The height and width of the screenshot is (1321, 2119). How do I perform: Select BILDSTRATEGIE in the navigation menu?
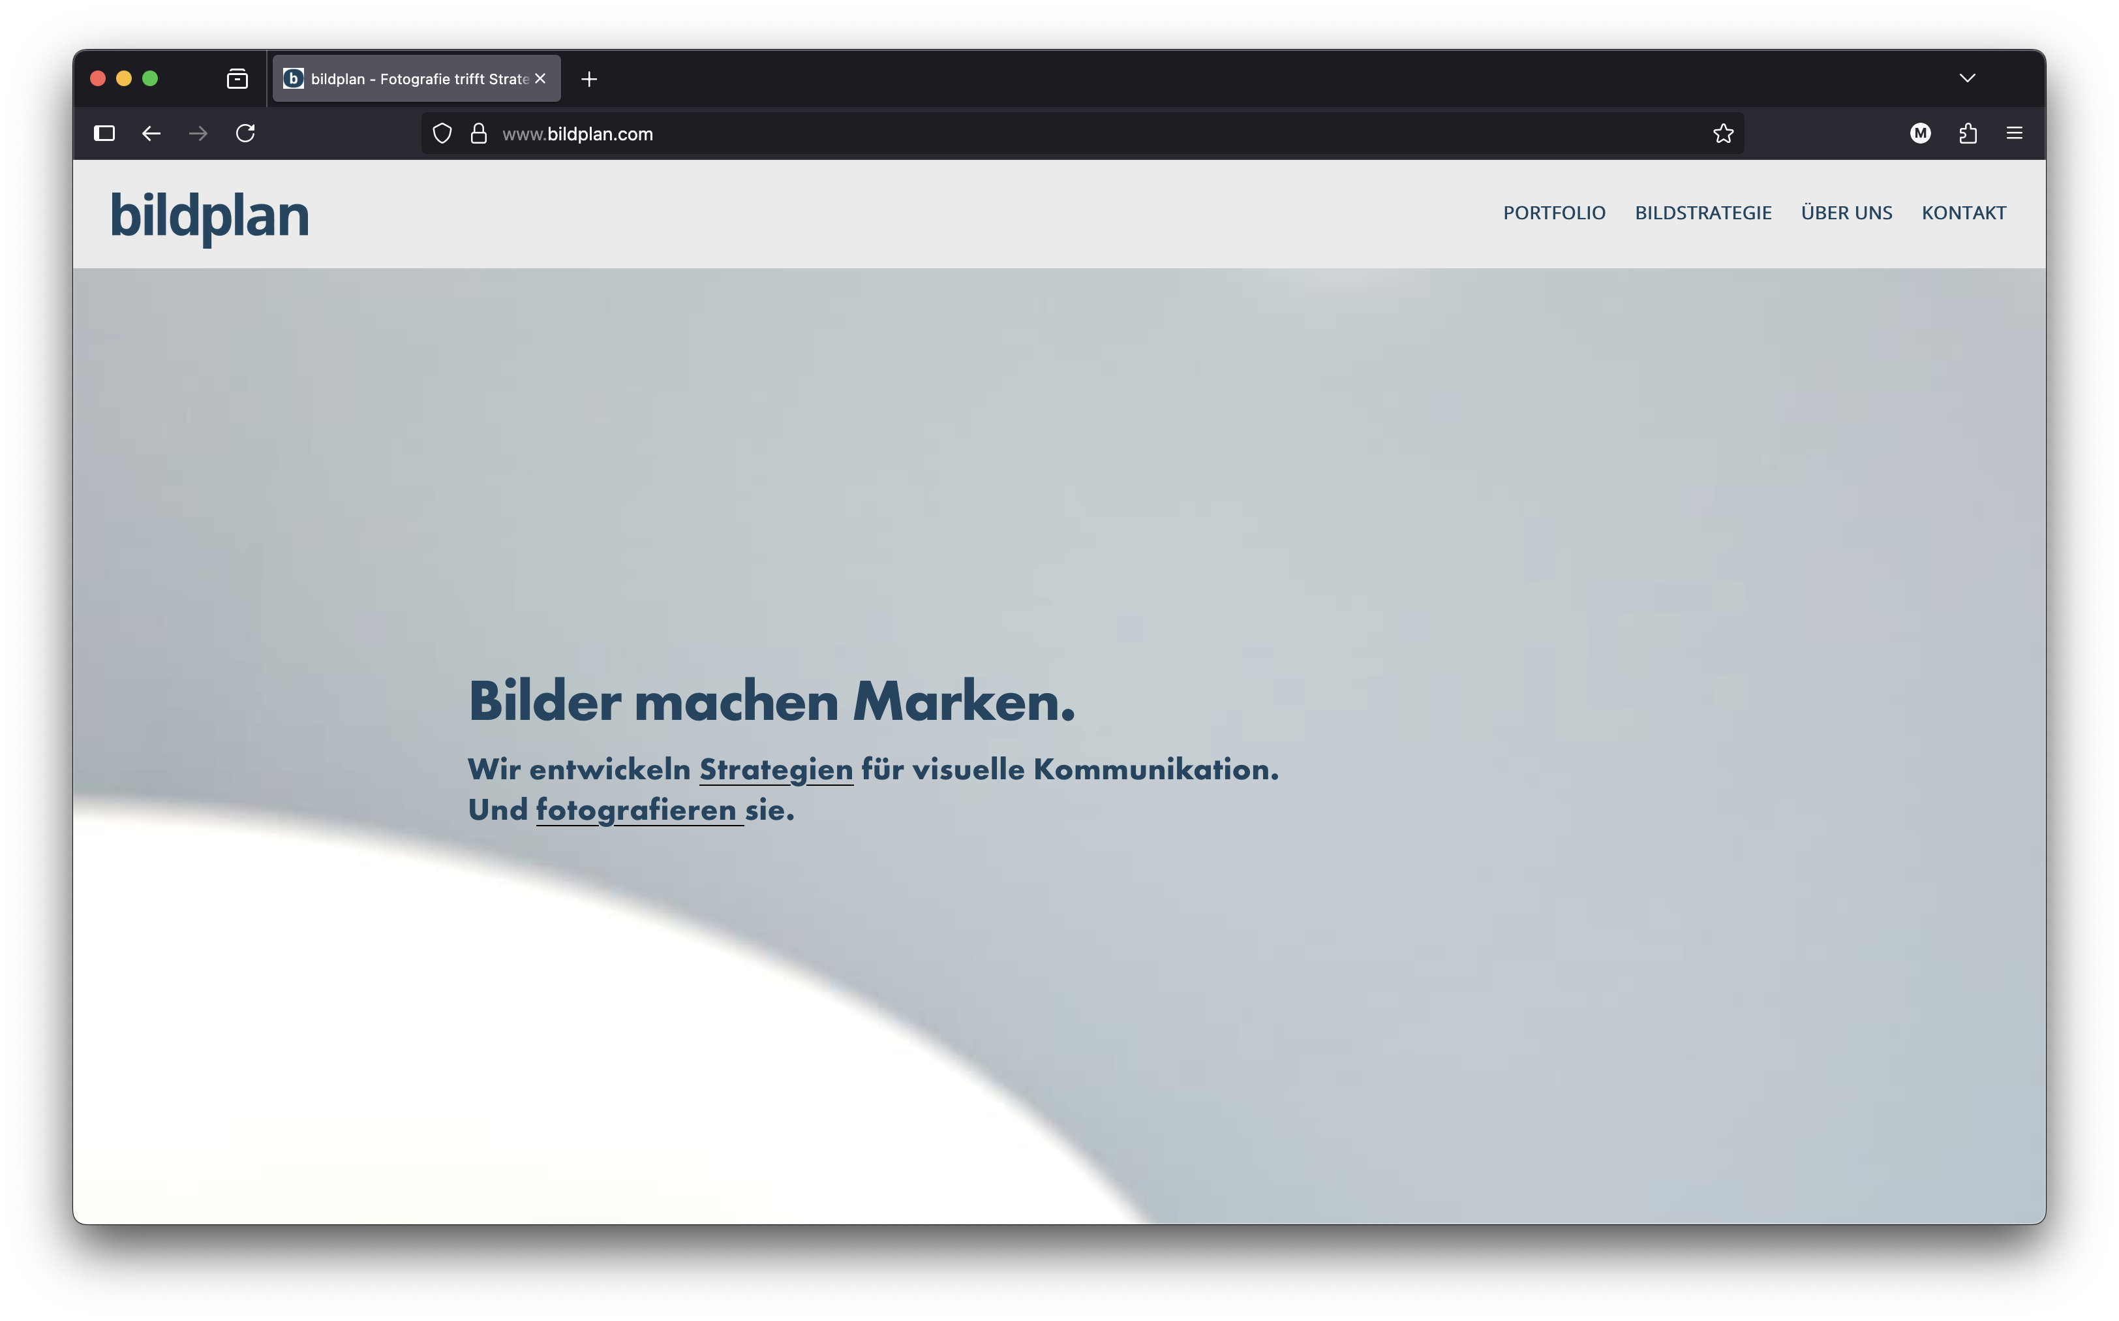point(1703,212)
